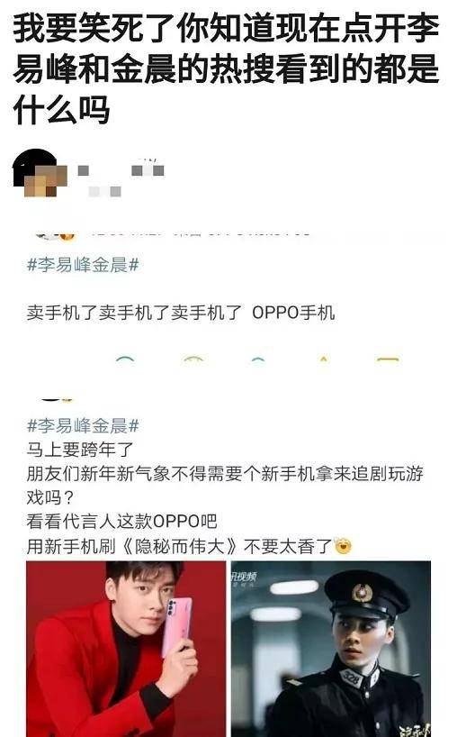Click the gold logo watermark bottom-right of police photo
Screen dimensions: 457x737
pyautogui.click(x=415, y=728)
